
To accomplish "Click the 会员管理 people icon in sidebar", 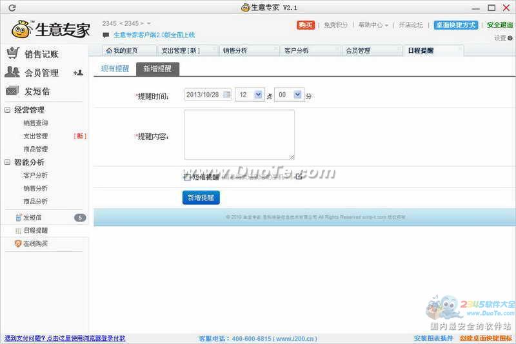I will point(12,72).
